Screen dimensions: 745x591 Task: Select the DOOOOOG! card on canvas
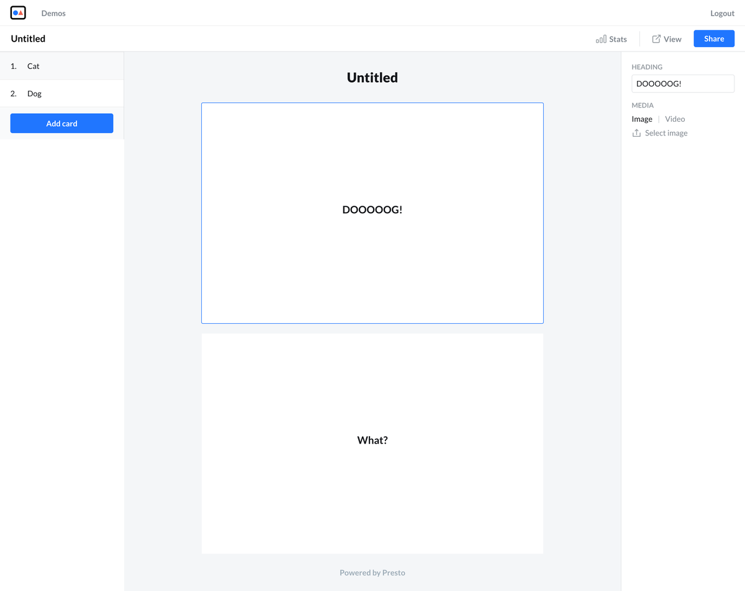point(372,213)
